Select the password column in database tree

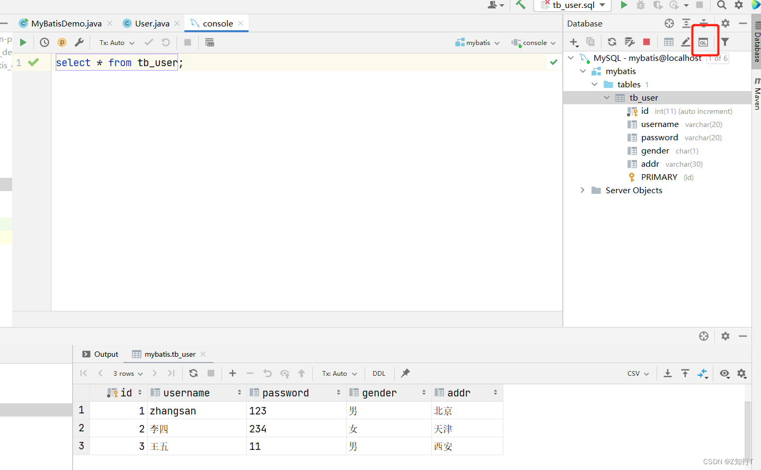[659, 137]
